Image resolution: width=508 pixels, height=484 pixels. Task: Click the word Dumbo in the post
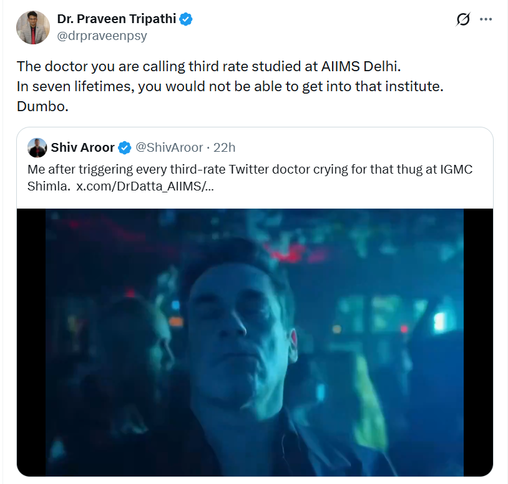pos(42,106)
